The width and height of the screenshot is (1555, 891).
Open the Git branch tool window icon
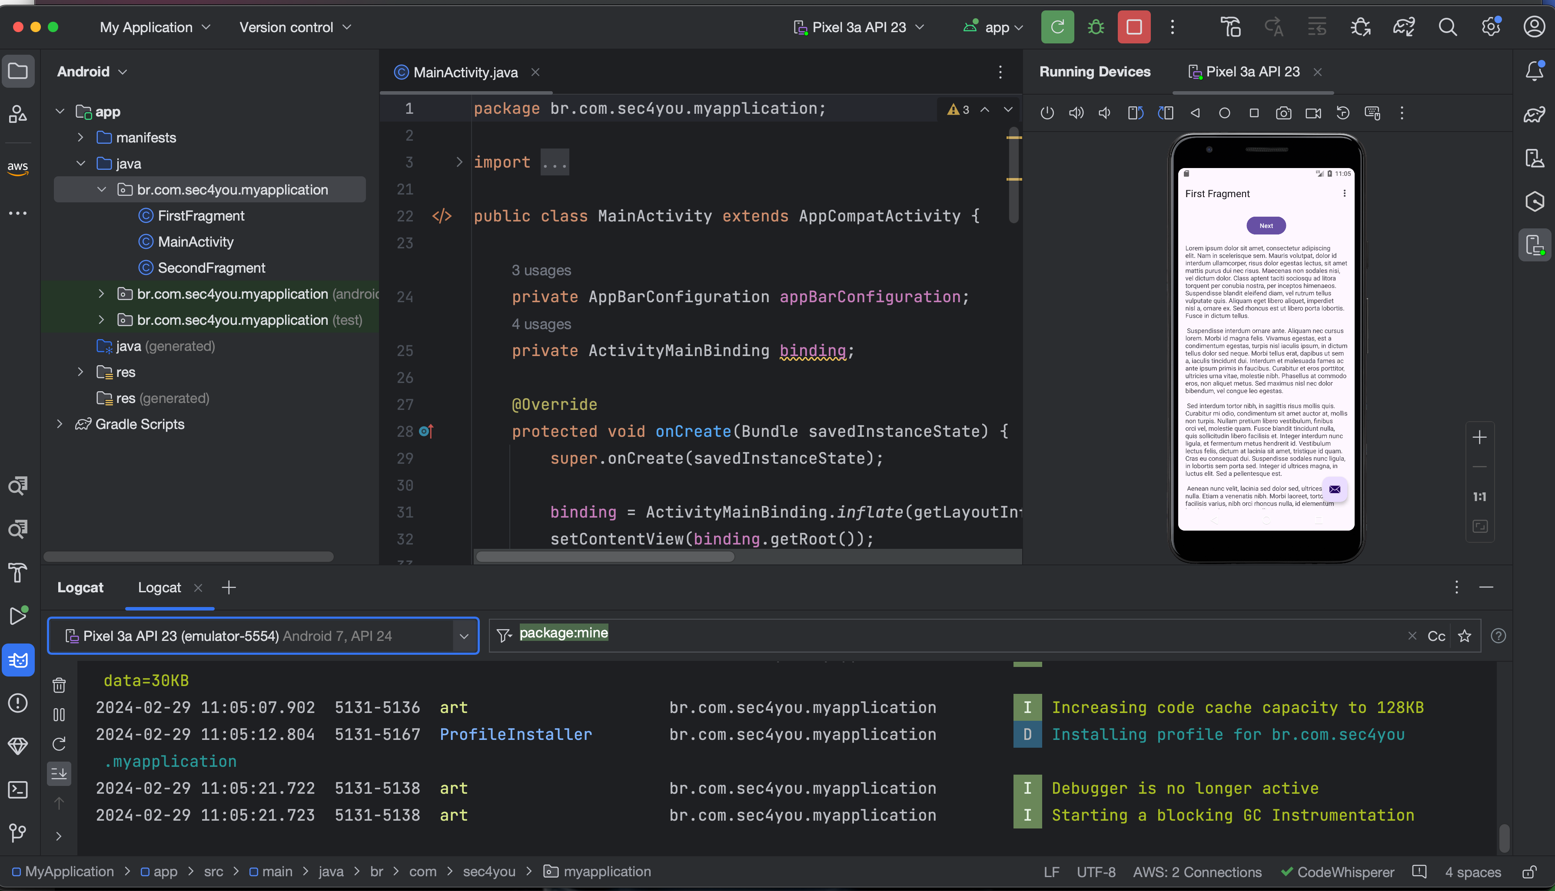coord(18,832)
